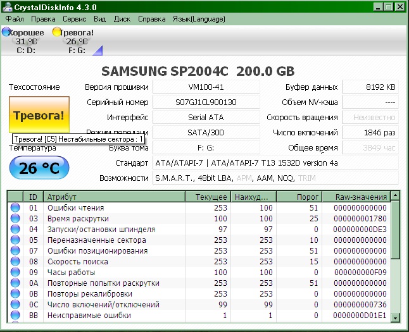Viewport: 409px width, 332px height.
Task: Click status icon of row 07 Ошибки позиционирования
Action: coord(15,250)
